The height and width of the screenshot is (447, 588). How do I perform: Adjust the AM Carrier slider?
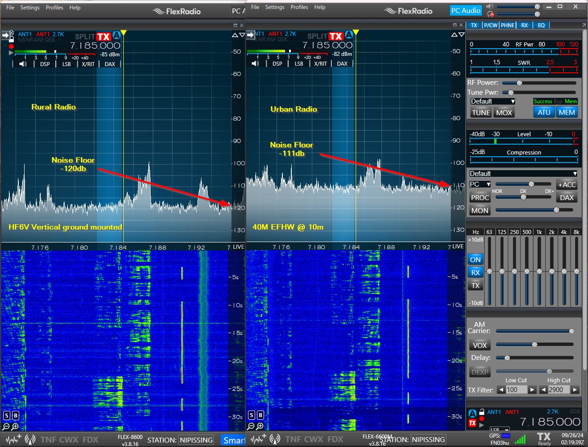tap(535, 331)
